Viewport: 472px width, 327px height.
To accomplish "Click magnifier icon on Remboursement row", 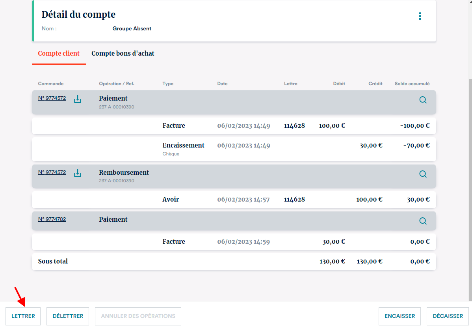I will pyautogui.click(x=423, y=174).
